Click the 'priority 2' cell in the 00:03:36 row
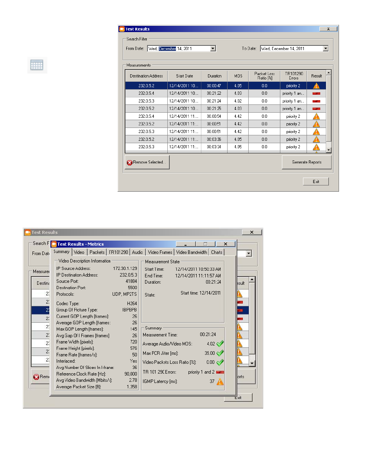The image size is (373, 453). (x=293, y=139)
